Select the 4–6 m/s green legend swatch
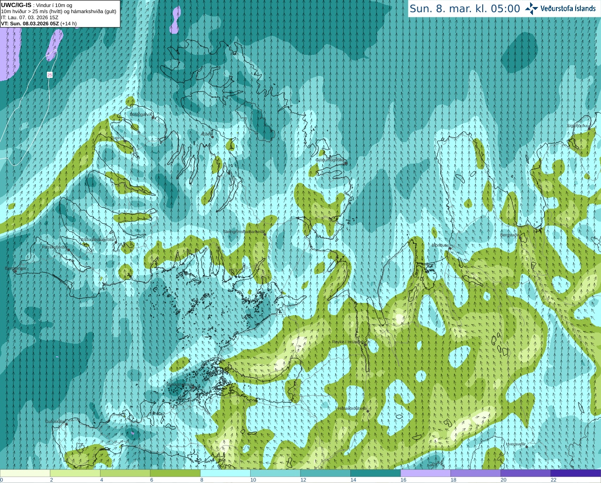The height and width of the screenshot is (483, 601). click(x=125, y=473)
